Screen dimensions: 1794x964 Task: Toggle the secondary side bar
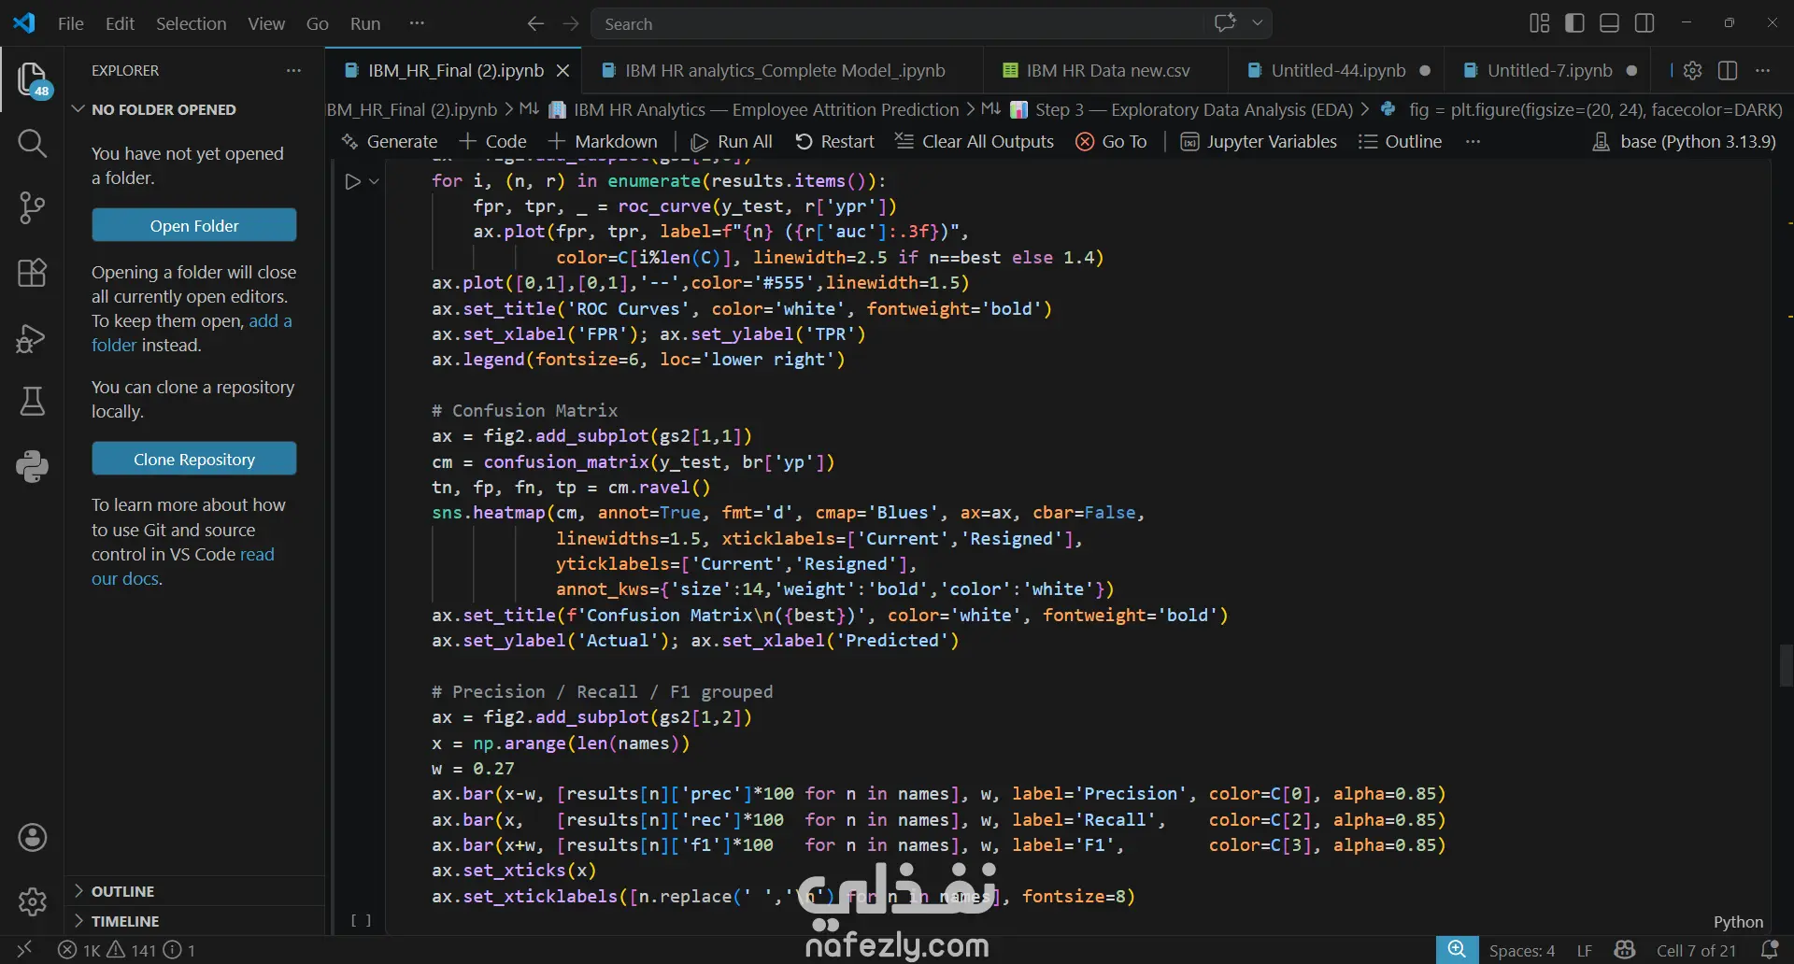[1644, 23]
